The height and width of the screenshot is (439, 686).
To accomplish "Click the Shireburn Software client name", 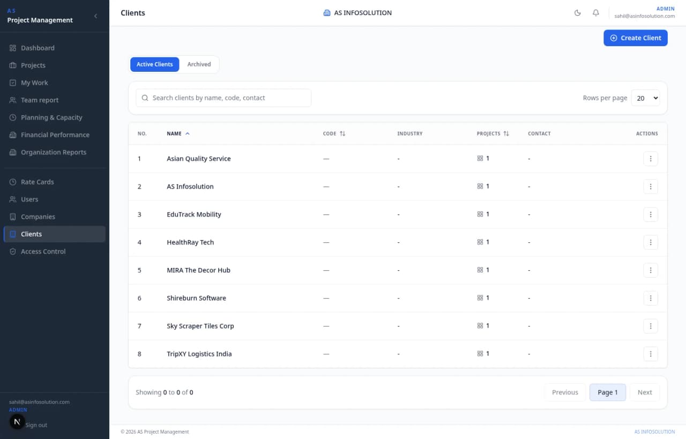I will pos(196,298).
